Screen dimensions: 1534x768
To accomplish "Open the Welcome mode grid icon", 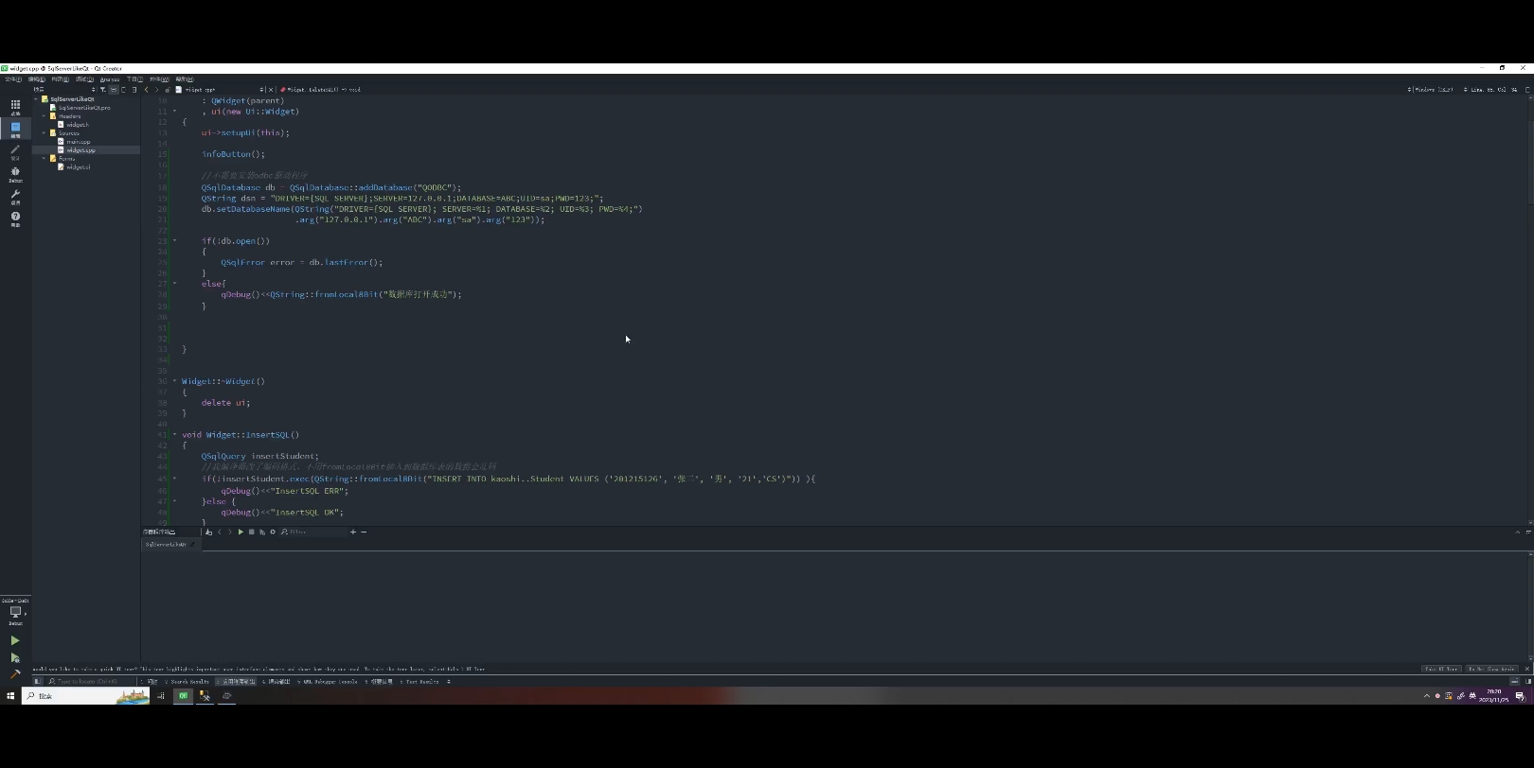I will coord(15,105).
